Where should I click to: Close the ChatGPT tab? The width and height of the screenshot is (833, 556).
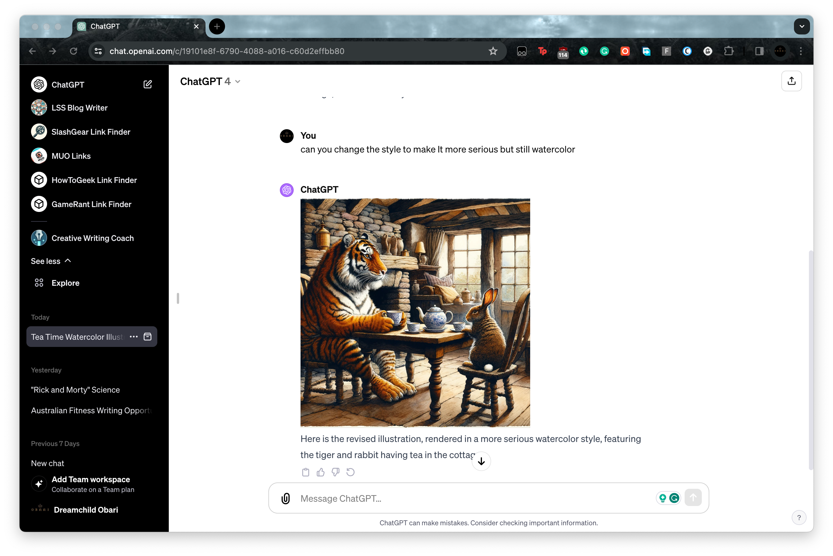click(x=196, y=26)
